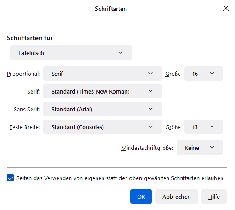Open the fixed-width Größe dropdown set to 13
The height and width of the screenshot is (210, 235).
click(x=204, y=127)
